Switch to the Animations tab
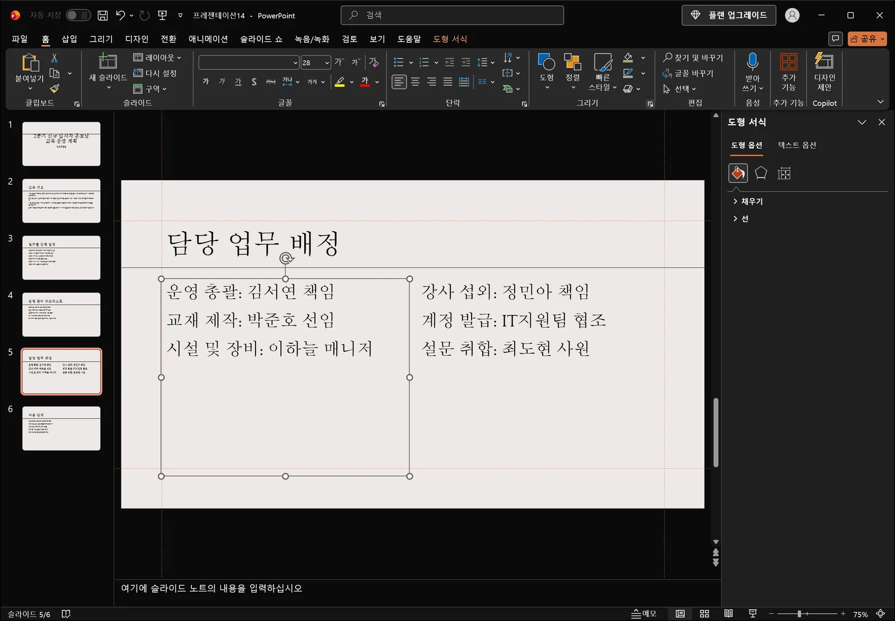895x621 pixels. 208,39
